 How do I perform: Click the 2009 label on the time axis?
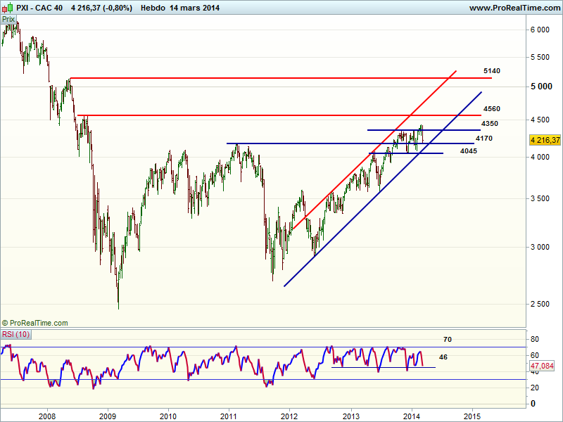(107, 416)
